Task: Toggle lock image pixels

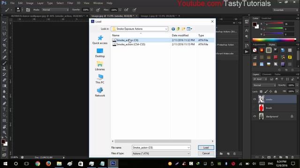Action: 266,91
